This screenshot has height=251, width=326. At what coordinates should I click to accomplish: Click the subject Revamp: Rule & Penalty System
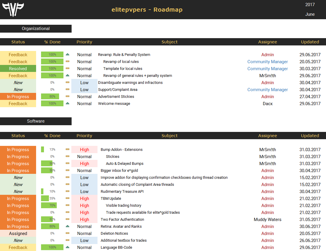pyautogui.click(x=124, y=55)
